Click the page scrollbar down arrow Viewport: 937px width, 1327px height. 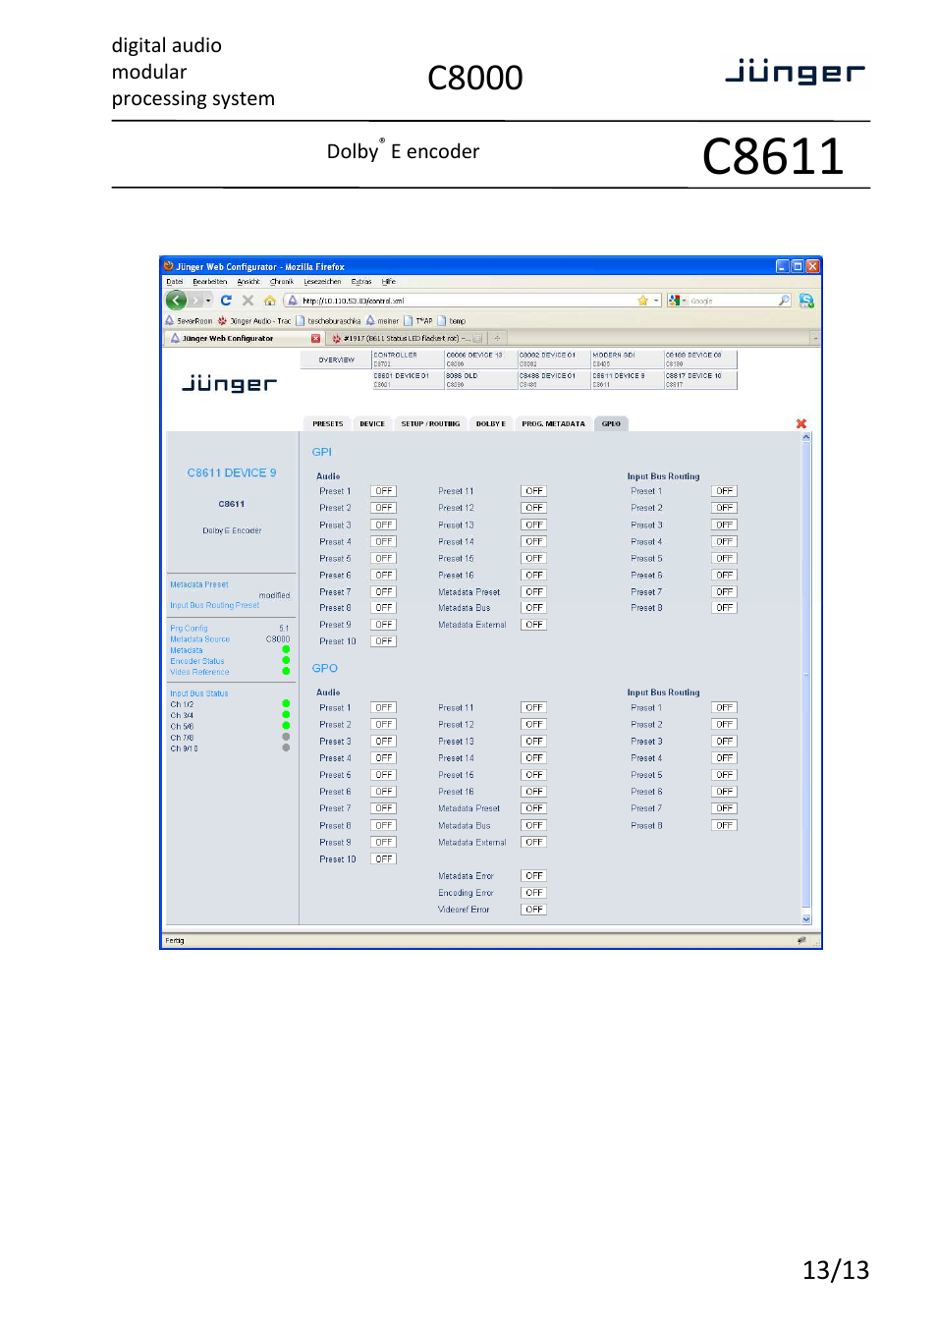coord(806,919)
